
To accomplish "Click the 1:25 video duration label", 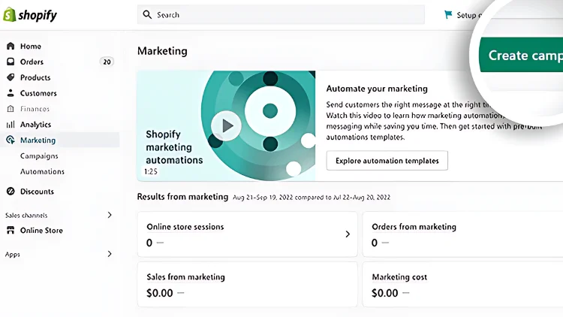I will (151, 171).
